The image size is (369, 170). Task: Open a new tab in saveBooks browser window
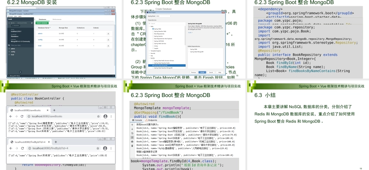click(54, 110)
